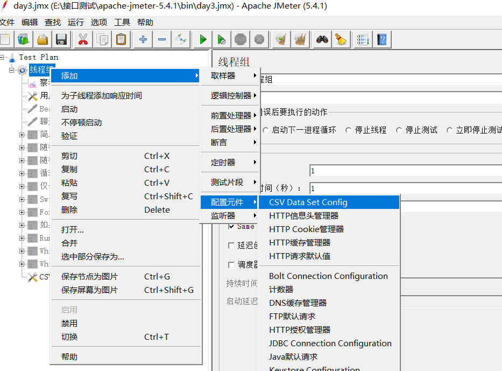Screen dimensions: 502x371
Task: Collapse the Test Plan tree node
Action: 2,58
